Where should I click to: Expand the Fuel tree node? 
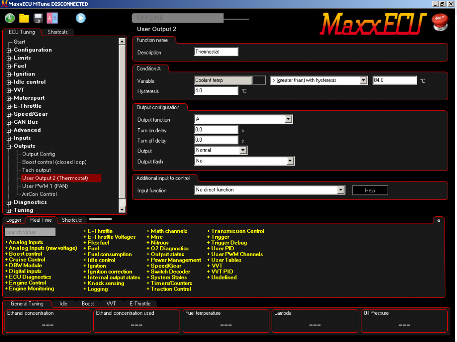[9, 66]
